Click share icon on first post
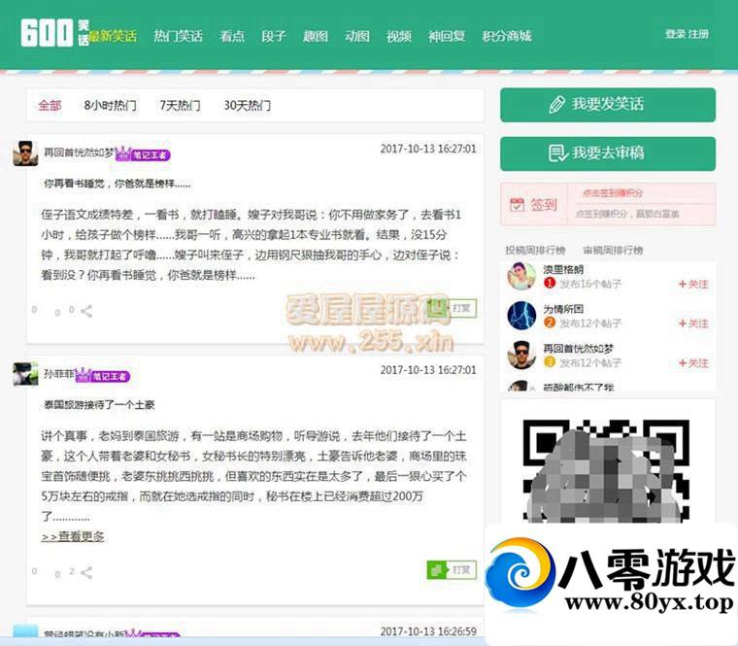Image resolution: width=738 pixels, height=646 pixels. pos(86,311)
